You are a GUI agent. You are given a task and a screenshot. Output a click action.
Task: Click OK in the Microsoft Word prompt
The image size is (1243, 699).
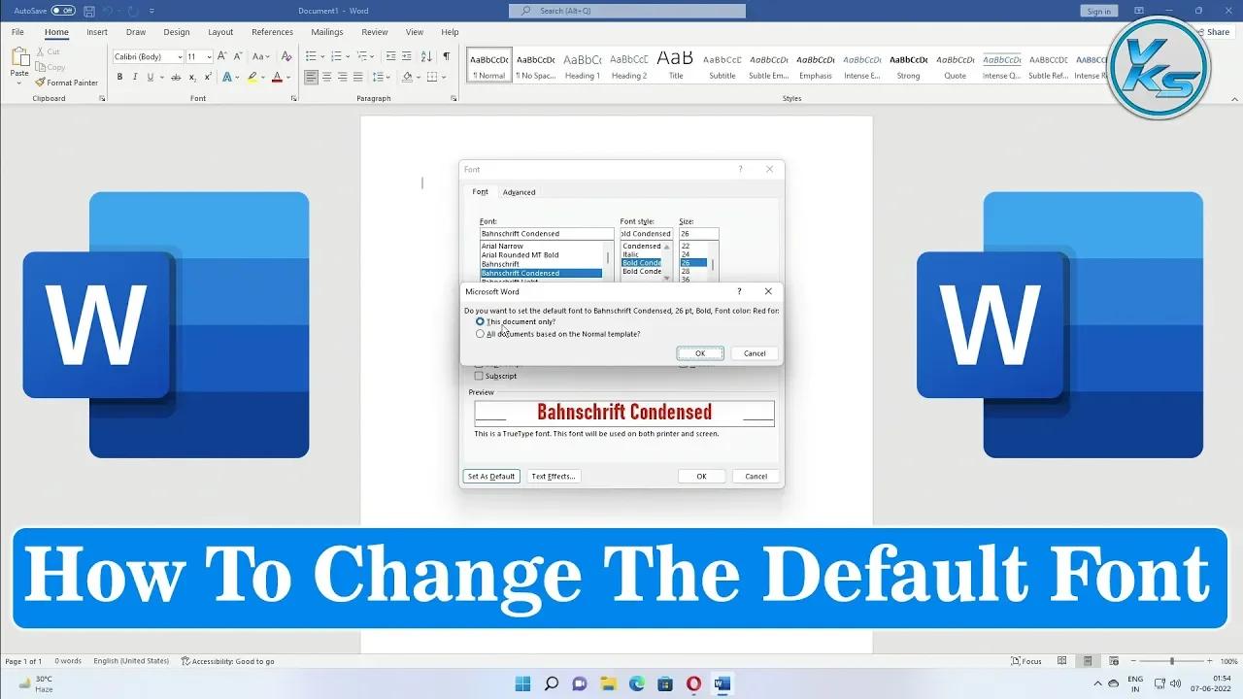(700, 353)
